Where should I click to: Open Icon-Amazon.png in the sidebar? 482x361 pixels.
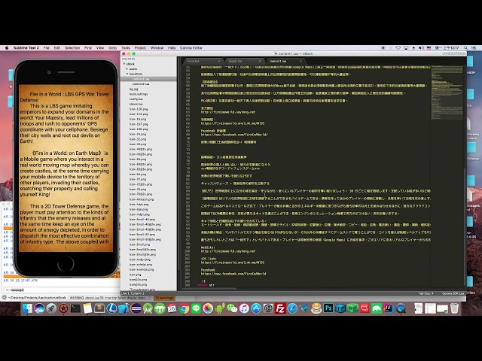tap(142, 199)
